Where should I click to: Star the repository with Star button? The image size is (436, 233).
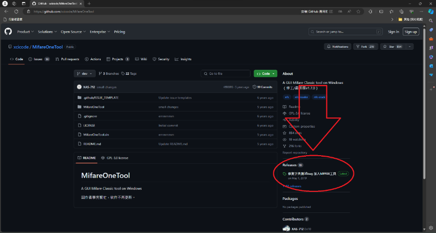point(393,47)
